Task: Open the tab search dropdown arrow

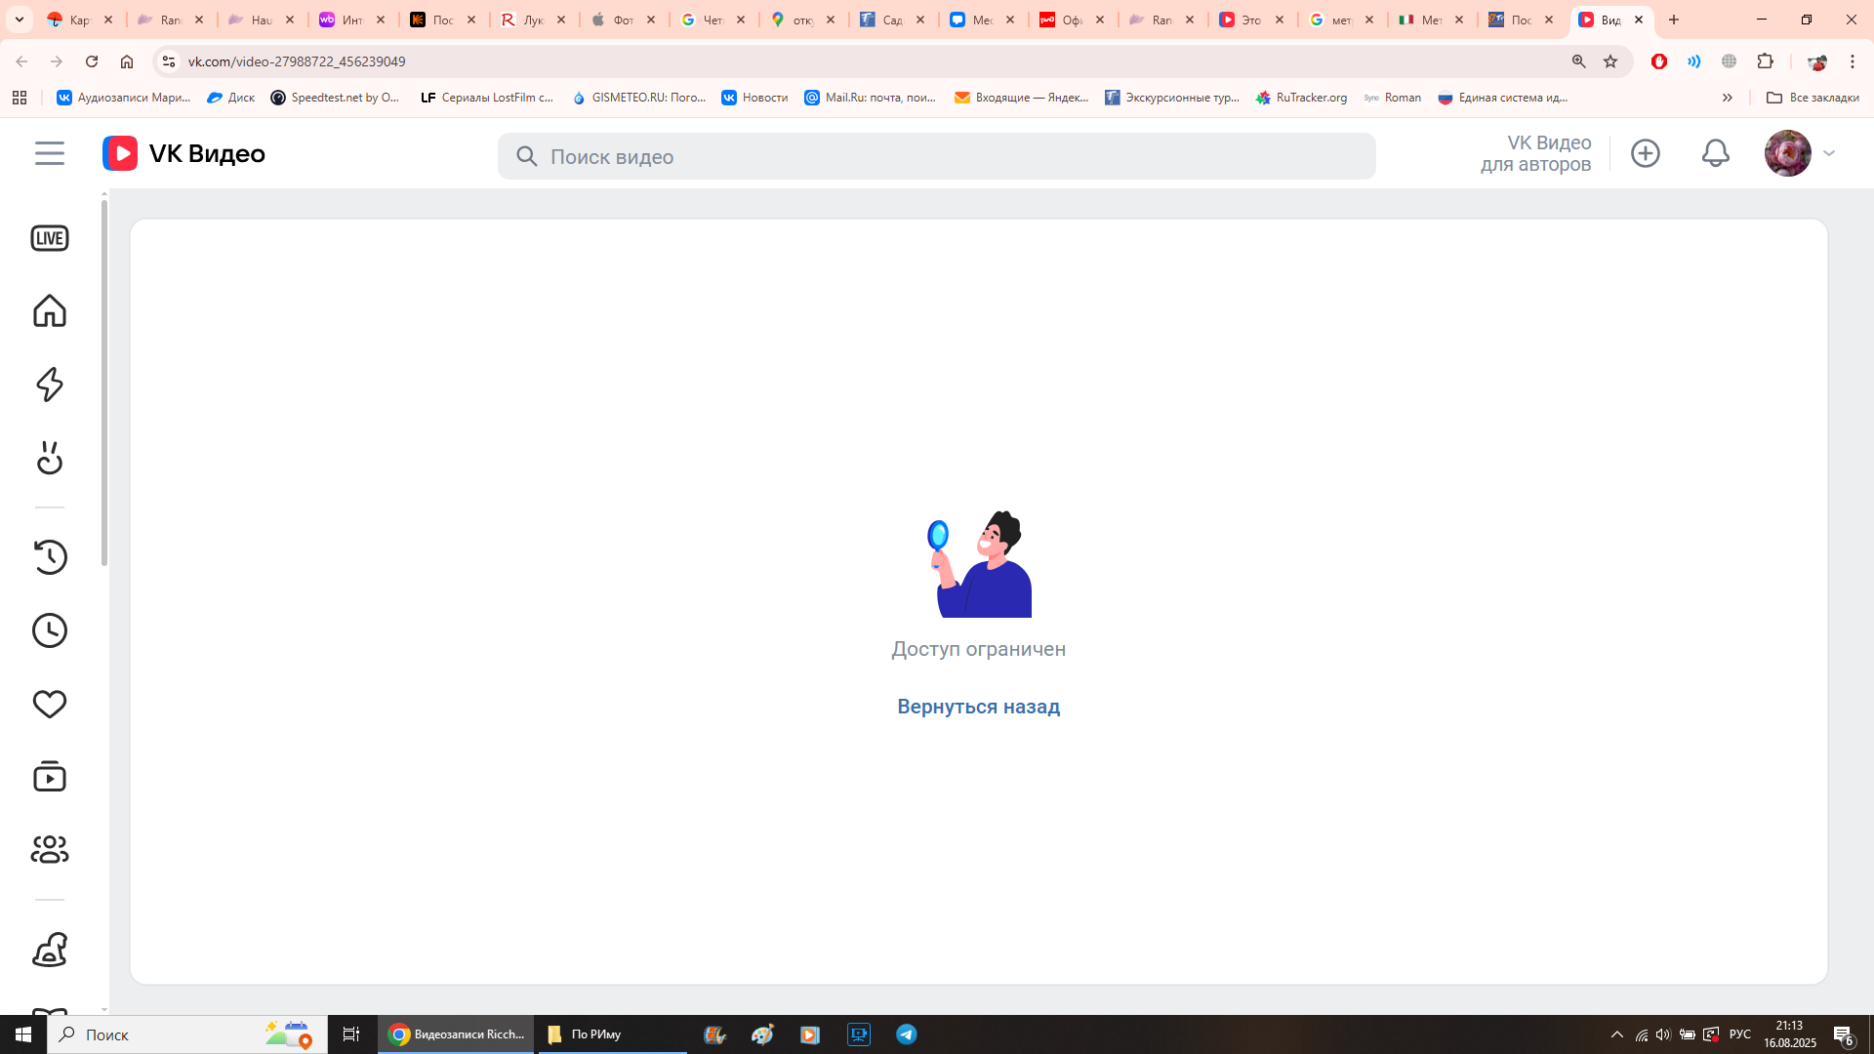Action: click(20, 20)
